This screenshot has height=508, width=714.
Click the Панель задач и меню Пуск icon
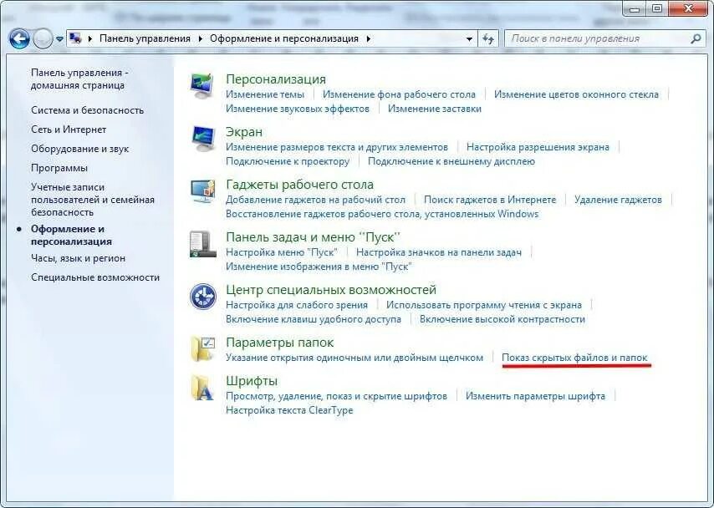[x=202, y=244]
